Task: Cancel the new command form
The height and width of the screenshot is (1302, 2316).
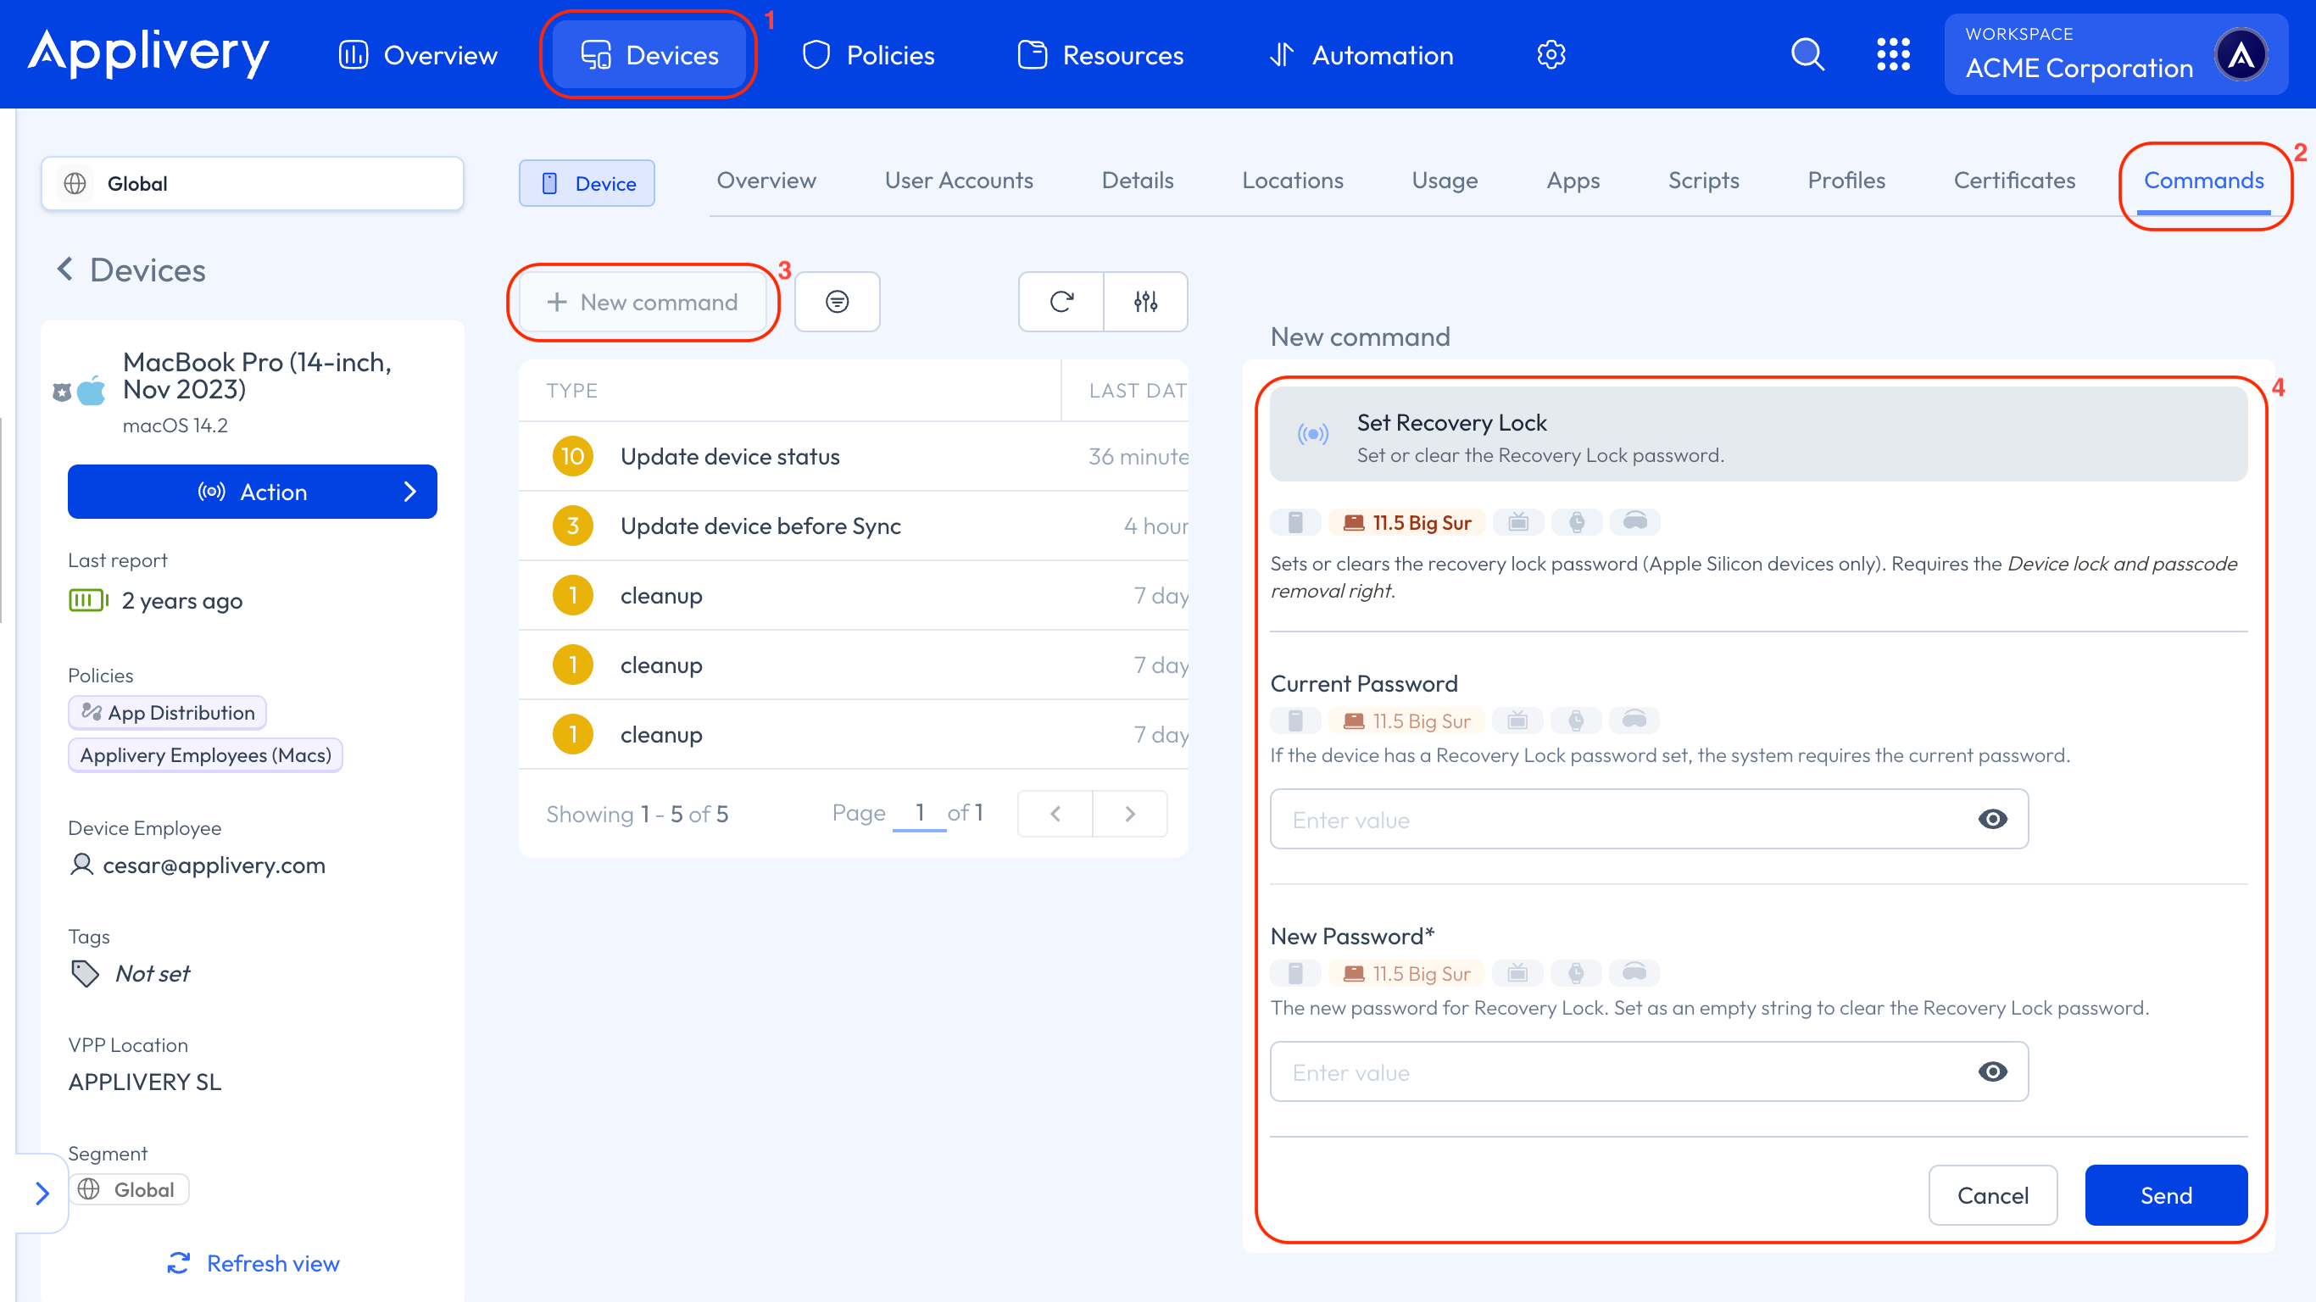Action: pos(1992,1194)
